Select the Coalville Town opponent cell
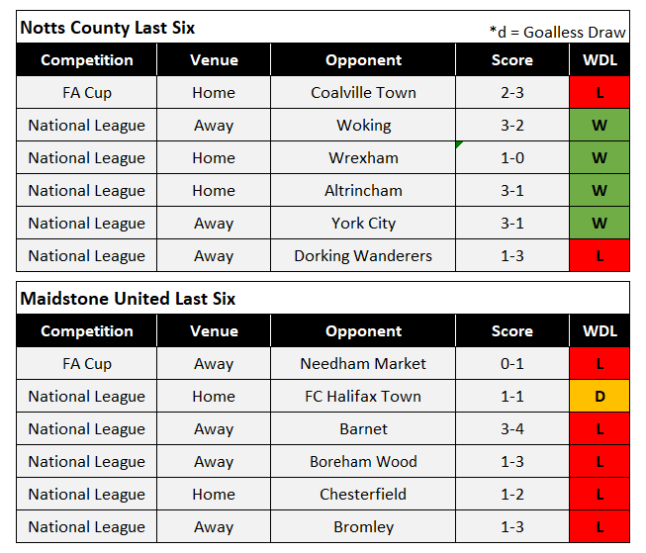This screenshot has height=553, width=646. (x=363, y=93)
